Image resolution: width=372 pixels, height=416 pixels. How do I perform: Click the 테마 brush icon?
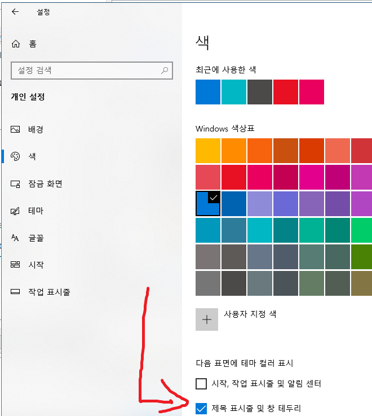pyautogui.click(x=15, y=211)
